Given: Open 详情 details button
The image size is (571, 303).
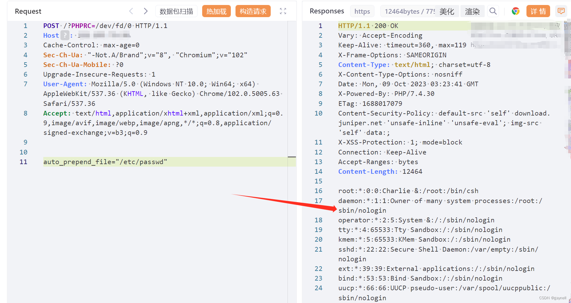Looking at the screenshot, I should 538,11.
